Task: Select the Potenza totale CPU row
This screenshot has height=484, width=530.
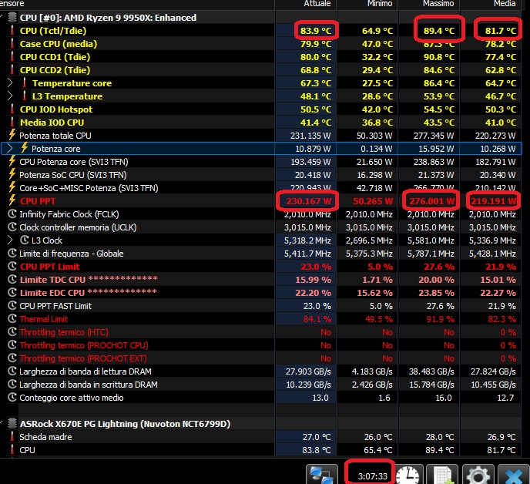Action: point(261,136)
